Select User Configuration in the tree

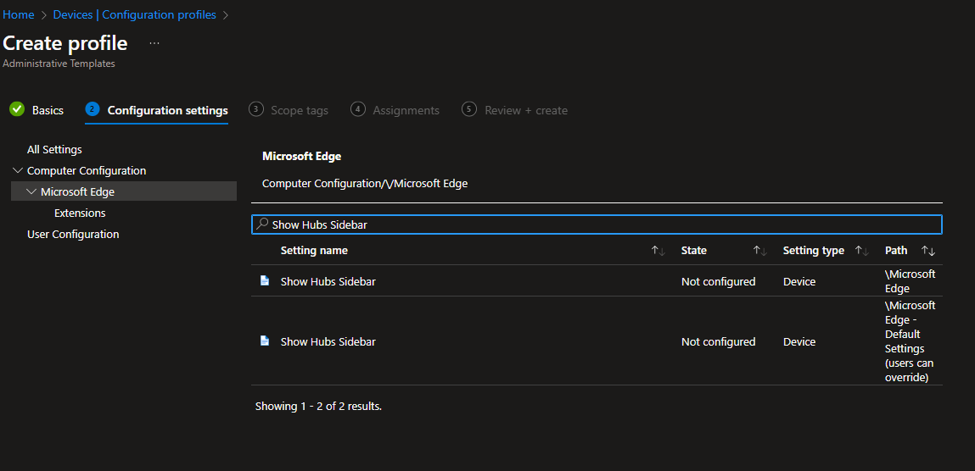tap(73, 234)
